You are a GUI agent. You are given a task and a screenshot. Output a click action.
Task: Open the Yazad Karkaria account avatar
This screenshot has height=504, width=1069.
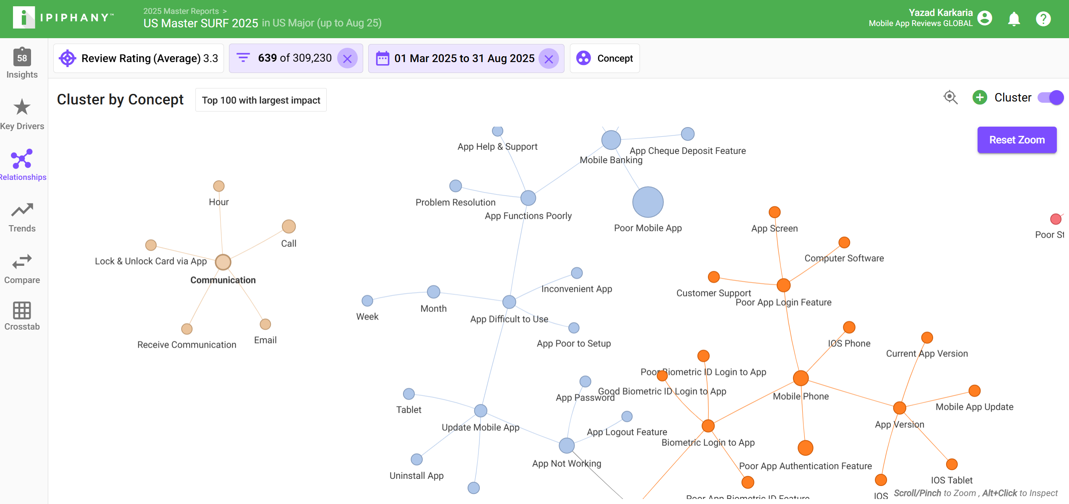985,18
